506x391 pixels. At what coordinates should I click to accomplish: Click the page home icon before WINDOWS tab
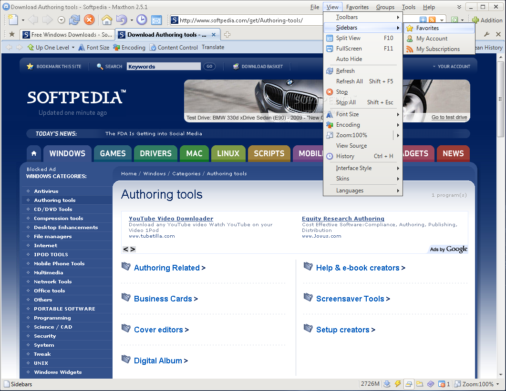[34, 153]
